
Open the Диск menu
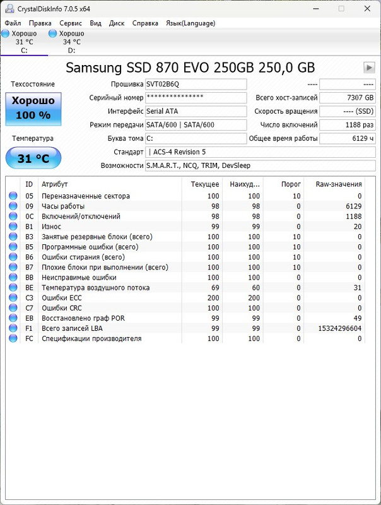click(x=117, y=23)
